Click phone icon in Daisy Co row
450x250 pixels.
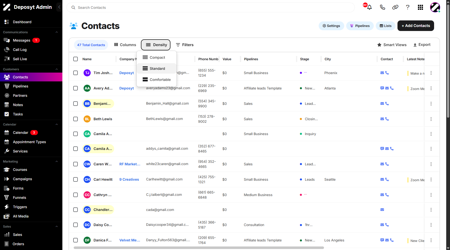click(x=387, y=225)
